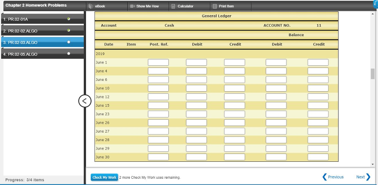378x185 pixels.
Task: Click the Previous chevron icon
Action: pos(324,177)
